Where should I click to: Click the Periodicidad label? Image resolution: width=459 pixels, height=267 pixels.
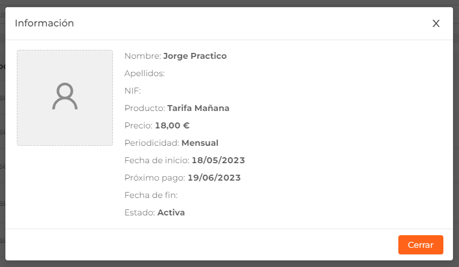tap(152, 143)
